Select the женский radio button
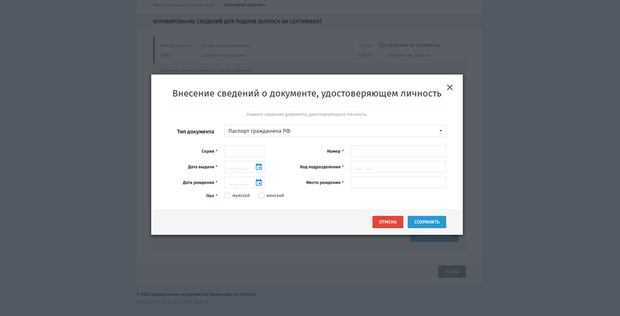This screenshot has height=316, width=620. [262, 196]
